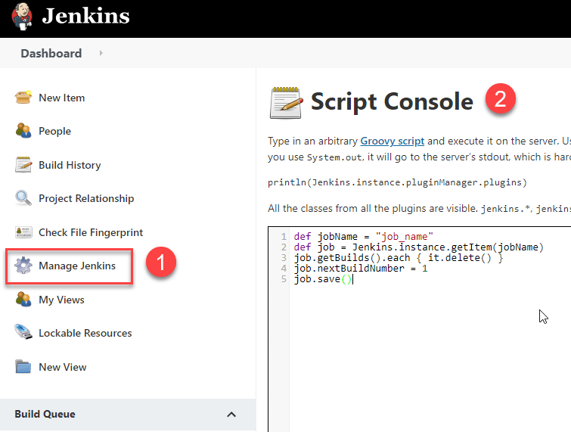Image resolution: width=571 pixels, height=432 pixels.
Task: Open My Views
Action: (61, 300)
